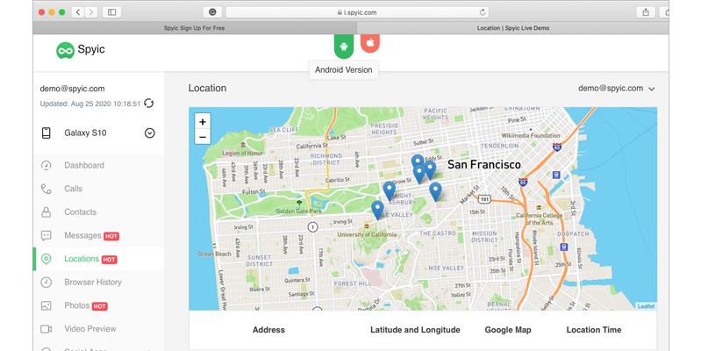Open Contacts from the sidebar
This screenshot has width=701, height=351.
pyautogui.click(x=80, y=212)
